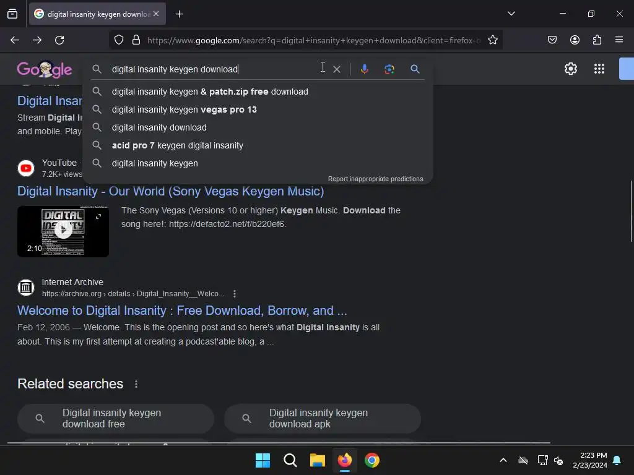Open tracking protection shield icon
This screenshot has height=475, width=634.
[x=119, y=40]
